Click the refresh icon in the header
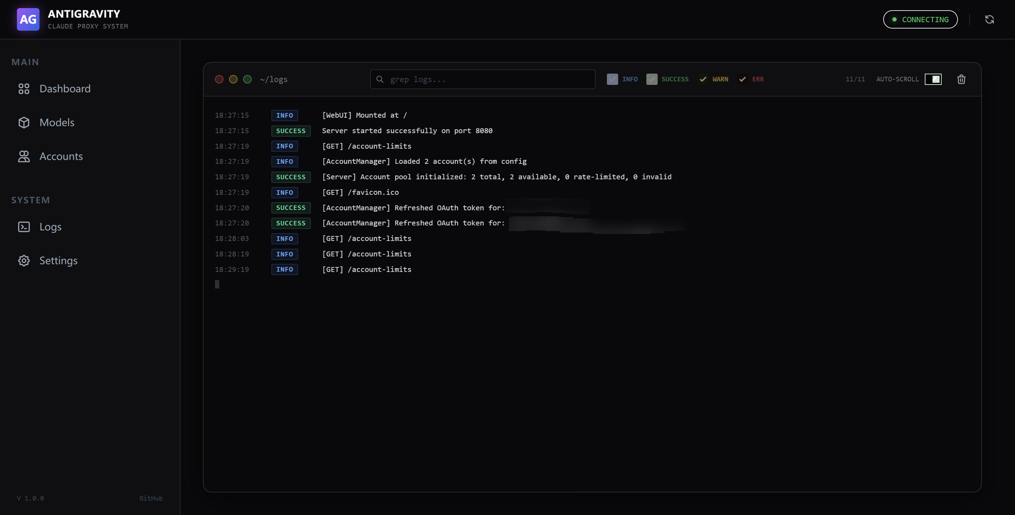This screenshot has height=515, width=1015. click(989, 19)
